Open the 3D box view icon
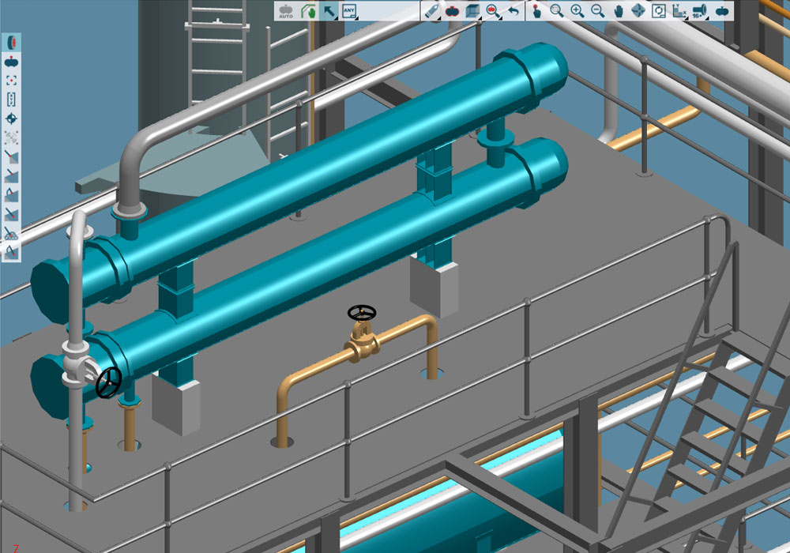This screenshot has width=790, height=553. [x=472, y=11]
